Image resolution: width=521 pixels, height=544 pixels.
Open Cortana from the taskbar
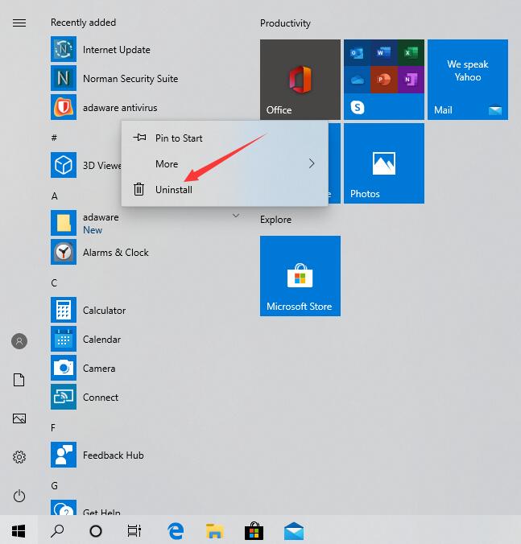[96, 531]
